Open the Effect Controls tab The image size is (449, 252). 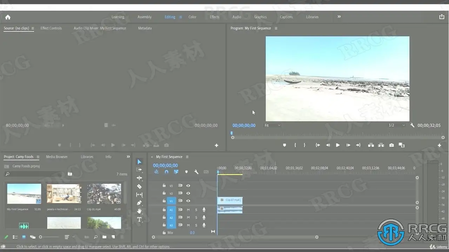tap(51, 28)
